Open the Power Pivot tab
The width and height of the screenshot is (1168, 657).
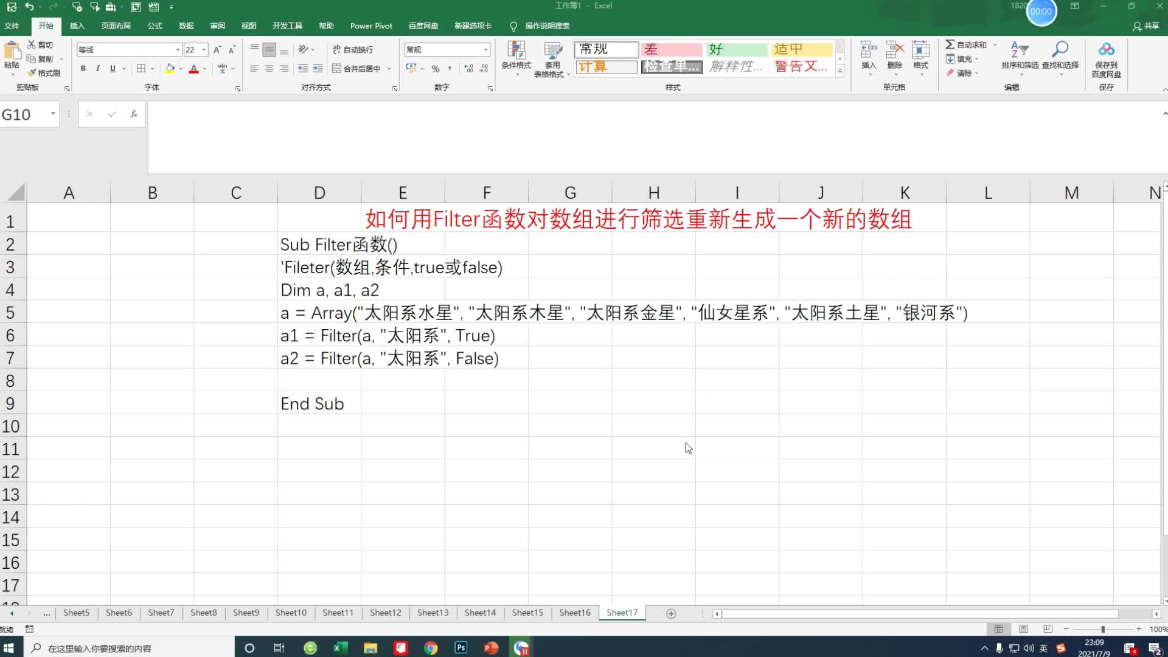point(371,26)
